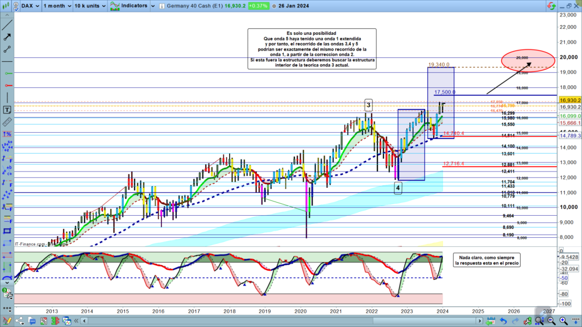Open the Indicators dropdown arrow
Image resolution: width=582 pixels, height=327 pixels.
click(x=152, y=6)
